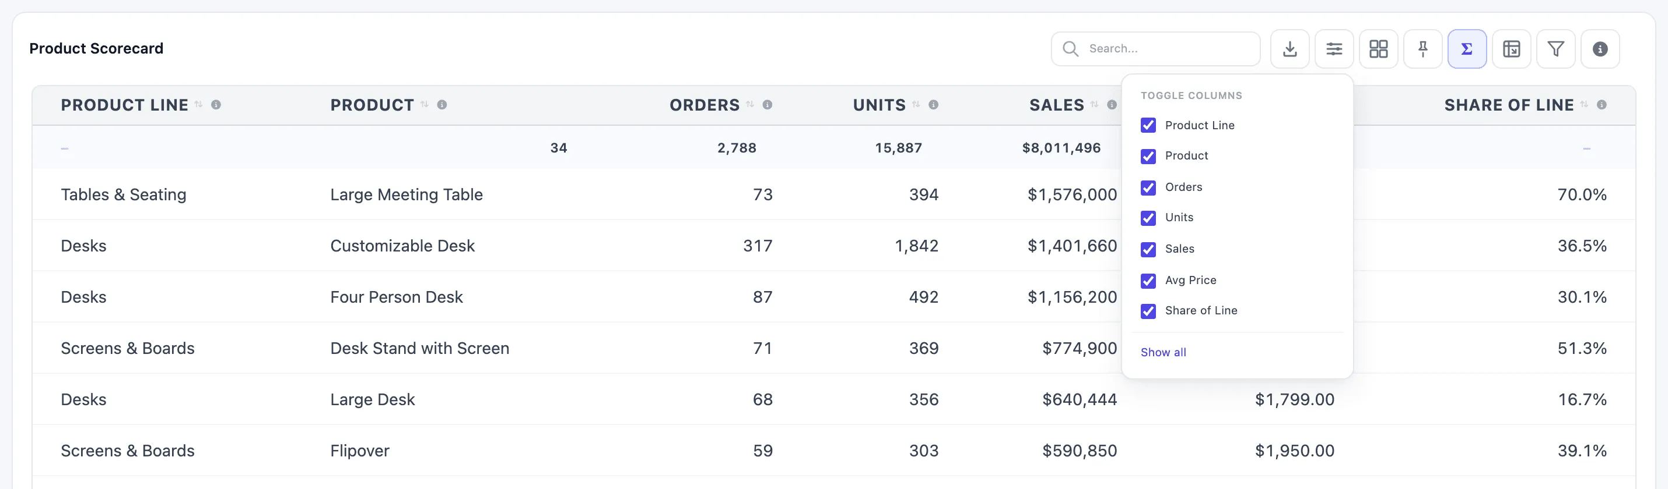The image size is (1668, 489).
Task: Click the PRODUCT column header
Action: click(x=372, y=105)
